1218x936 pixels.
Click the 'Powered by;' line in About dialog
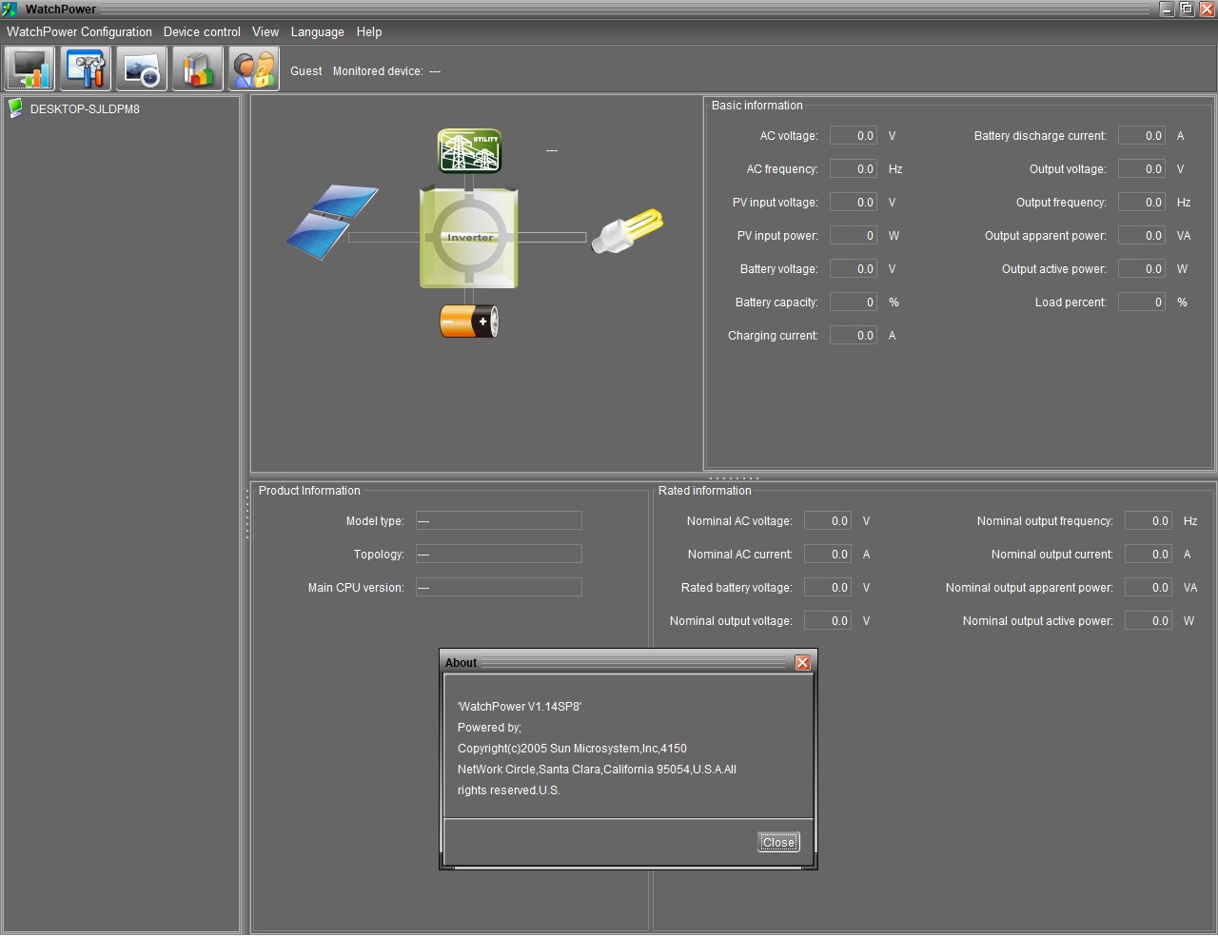pos(489,728)
